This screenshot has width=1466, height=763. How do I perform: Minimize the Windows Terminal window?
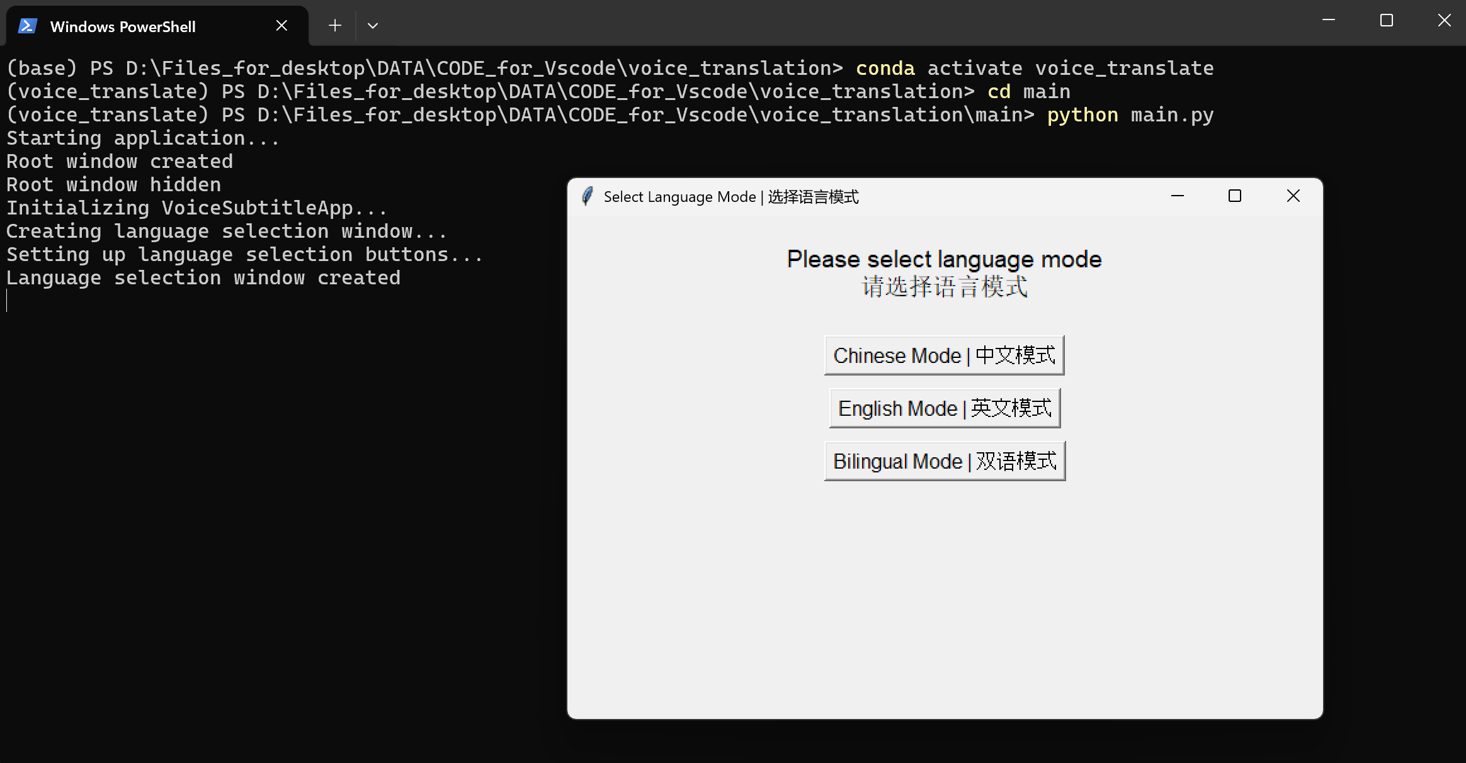point(1329,21)
